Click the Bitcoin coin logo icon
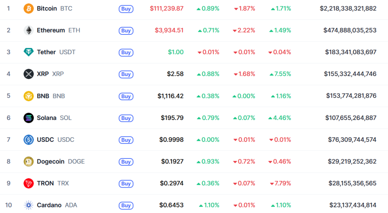The height and width of the screenshot is (213, 388). click(x=28, y=8)
